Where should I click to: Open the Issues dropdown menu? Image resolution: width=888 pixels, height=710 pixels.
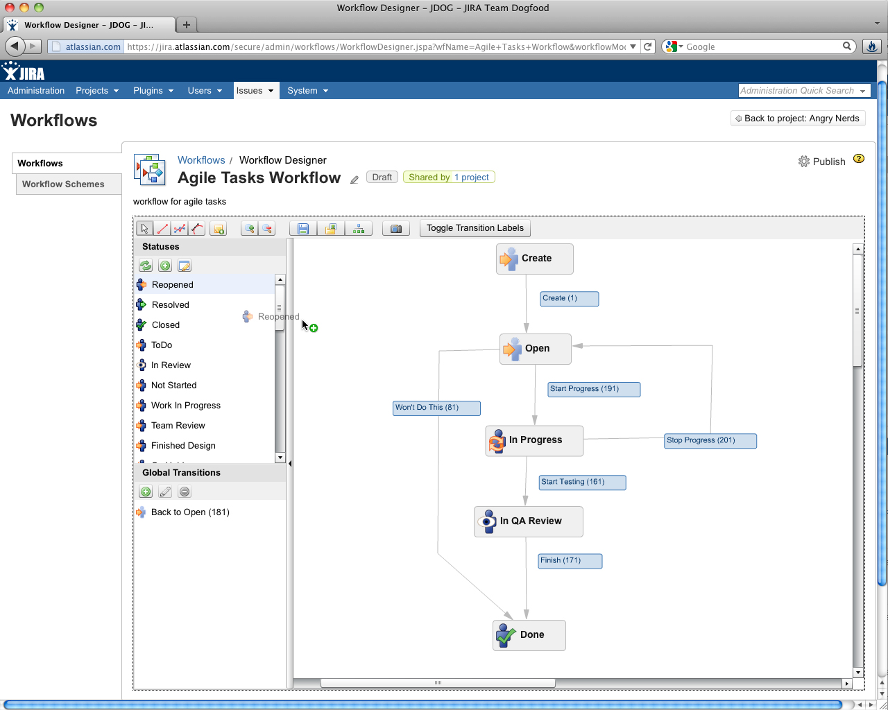tap(255, 91)
